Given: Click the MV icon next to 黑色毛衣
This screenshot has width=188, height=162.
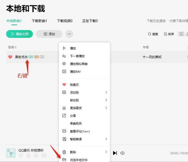Looking at the screenshot, I should click(x=42, y=57).
